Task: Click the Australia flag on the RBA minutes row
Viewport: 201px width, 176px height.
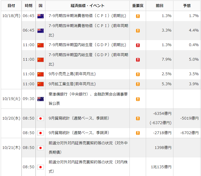Action: [x=40, y=99]
